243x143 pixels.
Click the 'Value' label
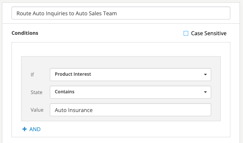point(37,110)
